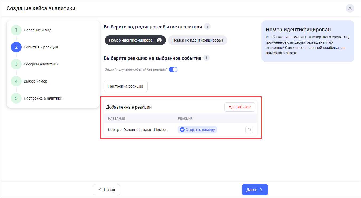The height and width of the screenshot is (198, 361).
Task: Click step 1 circle in the wizard
Action: click(x=16, y=30)
